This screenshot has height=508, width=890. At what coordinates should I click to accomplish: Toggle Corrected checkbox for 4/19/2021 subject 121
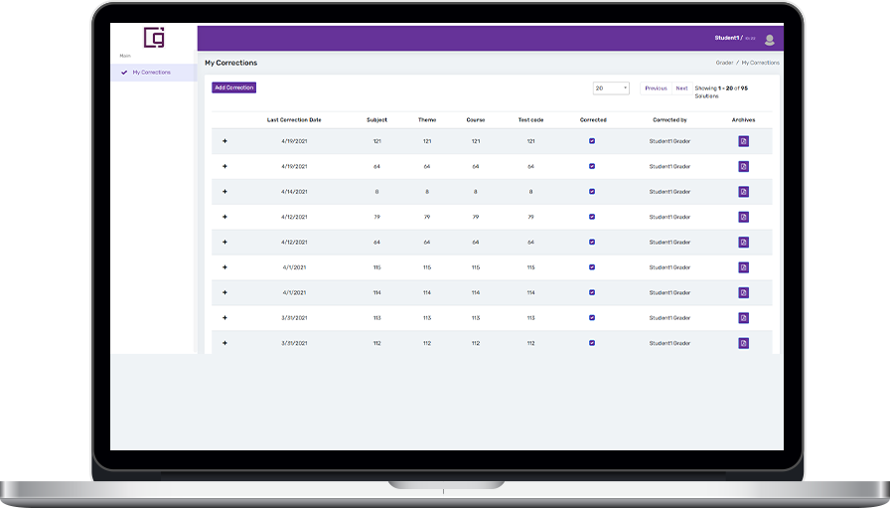pos(592,141)
